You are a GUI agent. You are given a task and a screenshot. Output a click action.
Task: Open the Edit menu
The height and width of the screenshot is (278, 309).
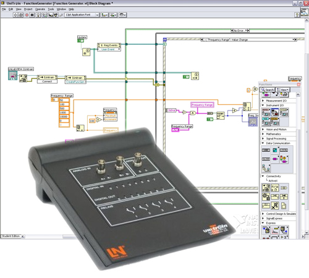pyautogui.click(x=11, y=9)
